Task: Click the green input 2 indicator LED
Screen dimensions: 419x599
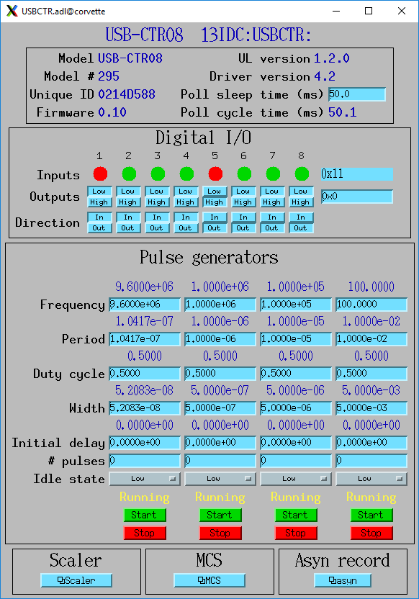Action: click(129, 174)
